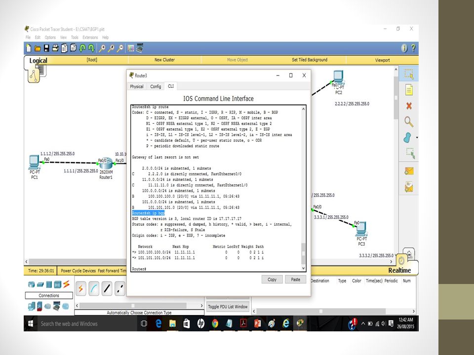Click Power Cycle Devices
474x355 pixels.
click(79, 271)
